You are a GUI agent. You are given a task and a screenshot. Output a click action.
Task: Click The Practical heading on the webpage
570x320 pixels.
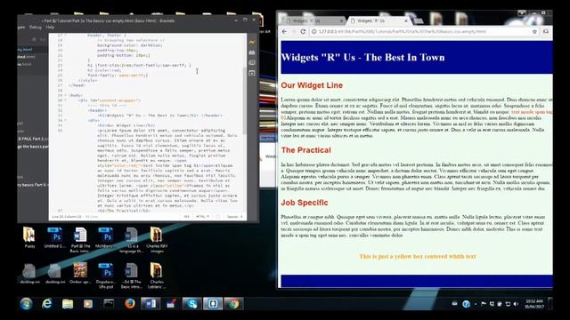(305, 150)
